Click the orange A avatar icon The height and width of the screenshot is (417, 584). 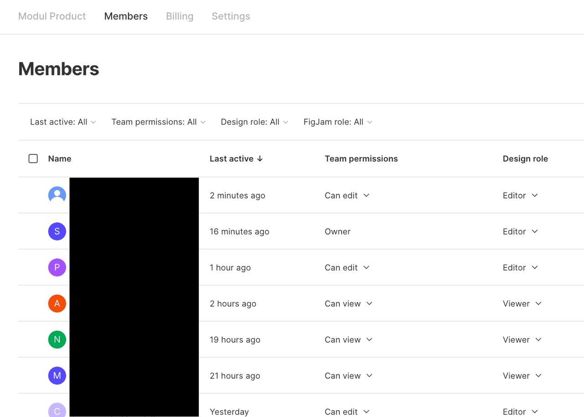click(x=57, y=303)
